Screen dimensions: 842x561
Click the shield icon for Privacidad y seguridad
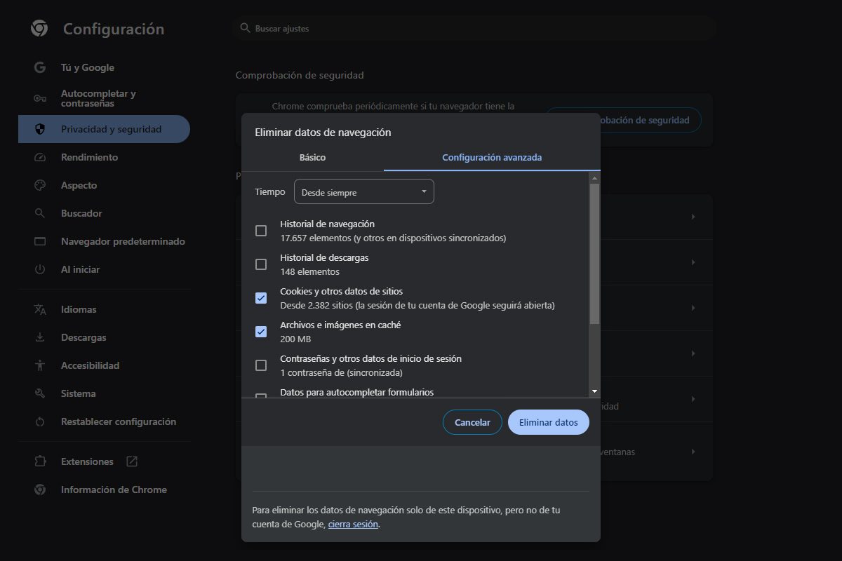pyautogui.click(x=39, y=128)
